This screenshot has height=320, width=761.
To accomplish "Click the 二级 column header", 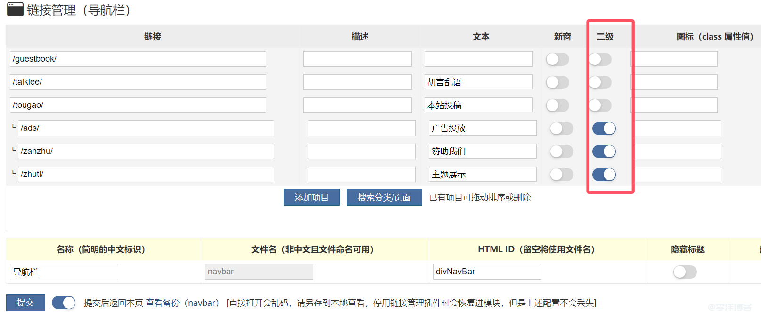I will (605, 37).
